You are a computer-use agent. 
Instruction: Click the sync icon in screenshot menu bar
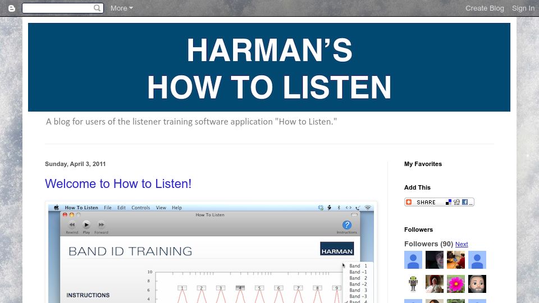pos(321,208)
